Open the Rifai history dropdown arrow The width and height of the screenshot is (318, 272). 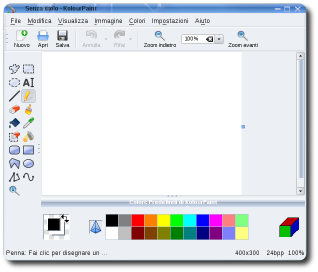coord(130,39)
